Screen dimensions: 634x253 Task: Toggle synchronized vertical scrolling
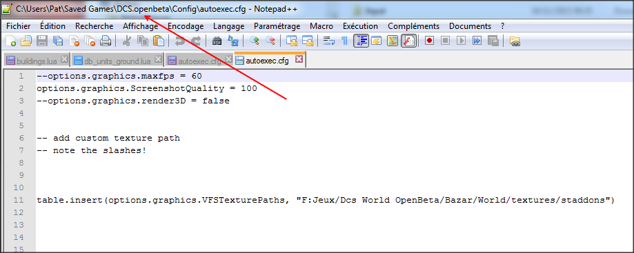click(x=292, y=41)
